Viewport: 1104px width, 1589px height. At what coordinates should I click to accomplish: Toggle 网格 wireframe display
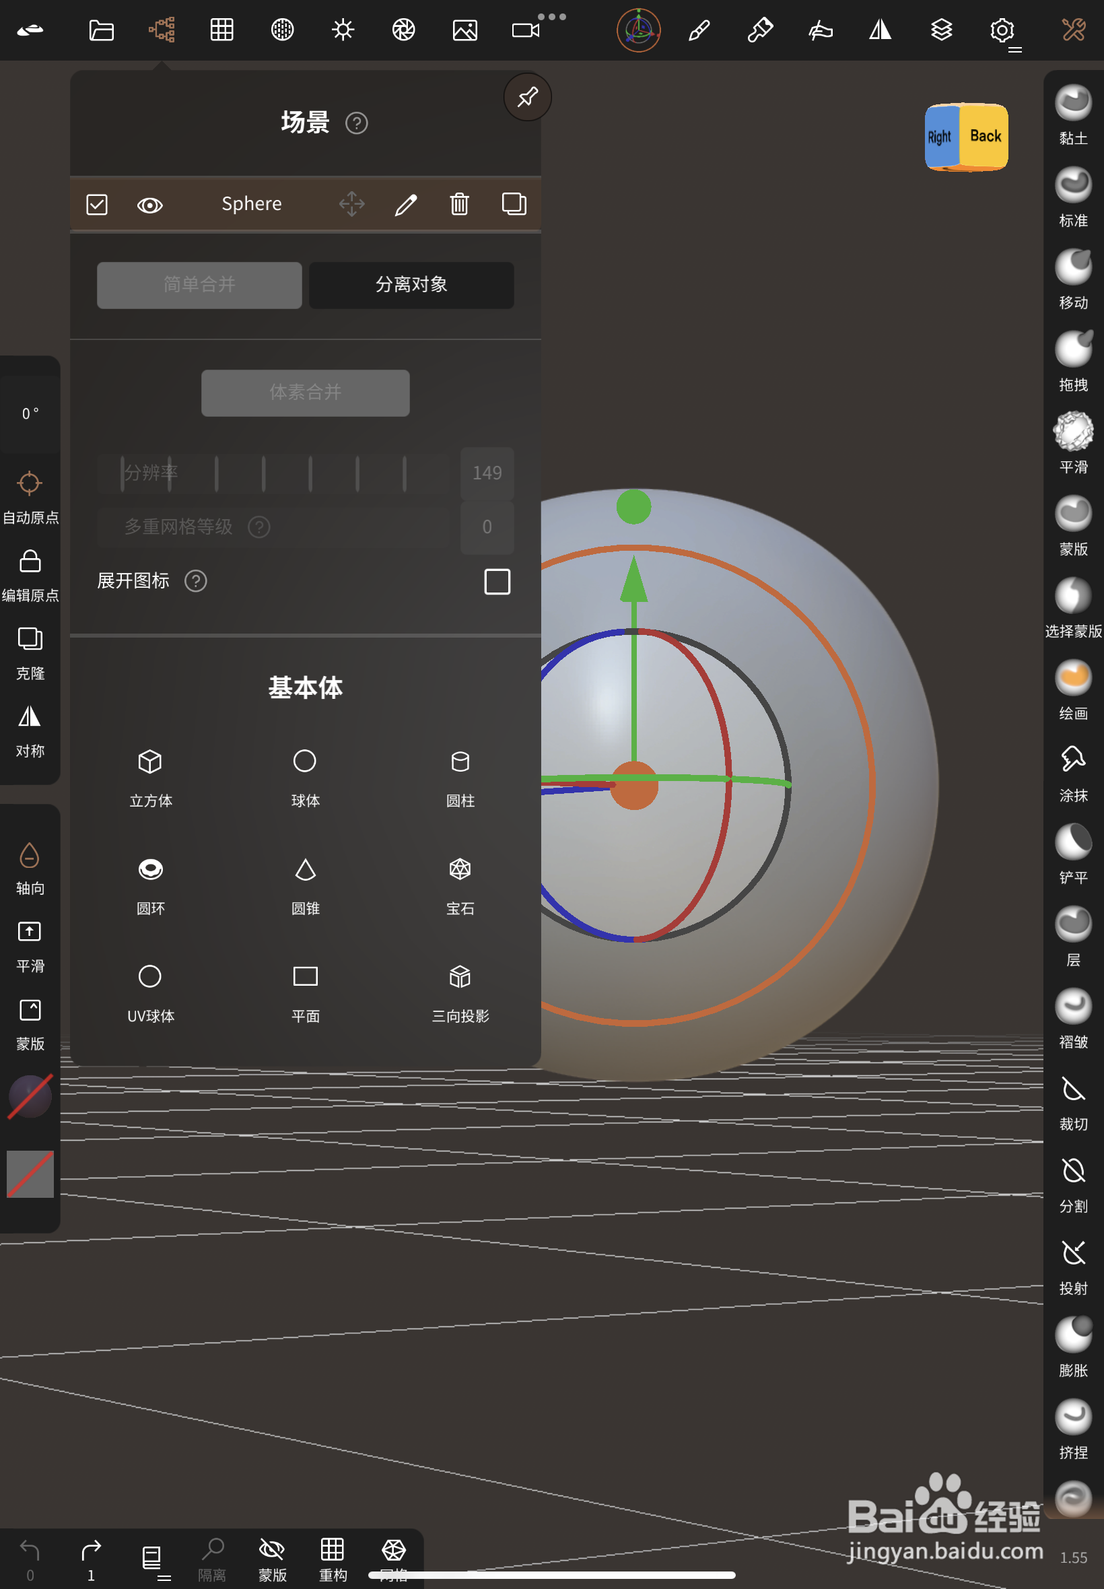(x=394, y=1561)
